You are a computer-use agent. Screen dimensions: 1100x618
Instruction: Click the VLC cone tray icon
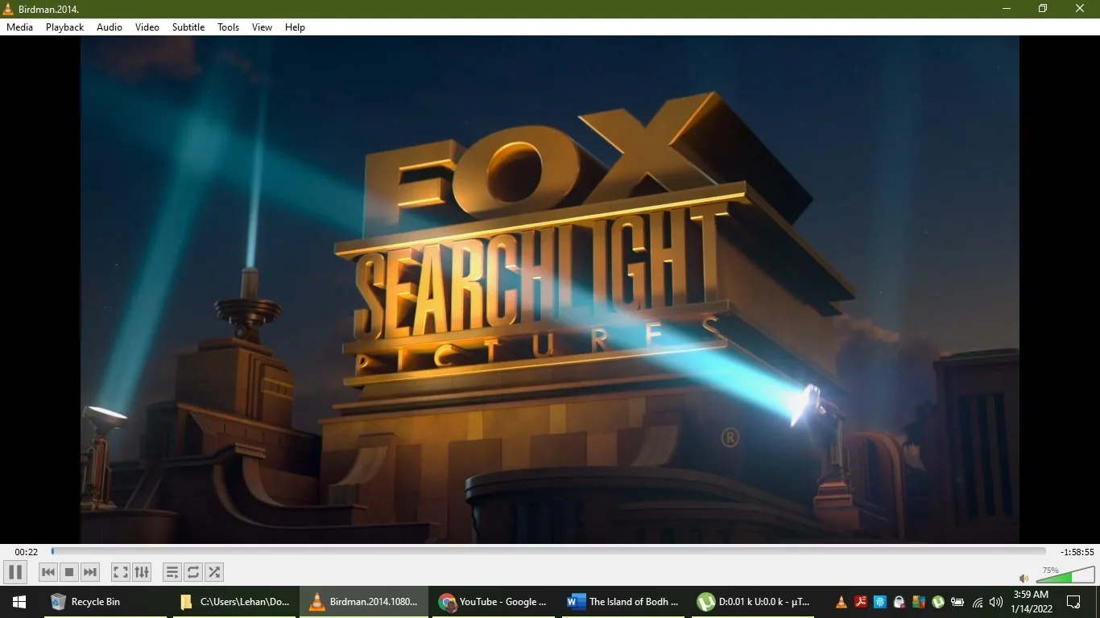point(842,602)
